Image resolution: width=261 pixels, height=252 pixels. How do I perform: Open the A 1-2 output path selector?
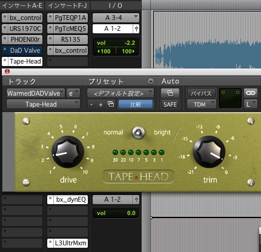113,28
